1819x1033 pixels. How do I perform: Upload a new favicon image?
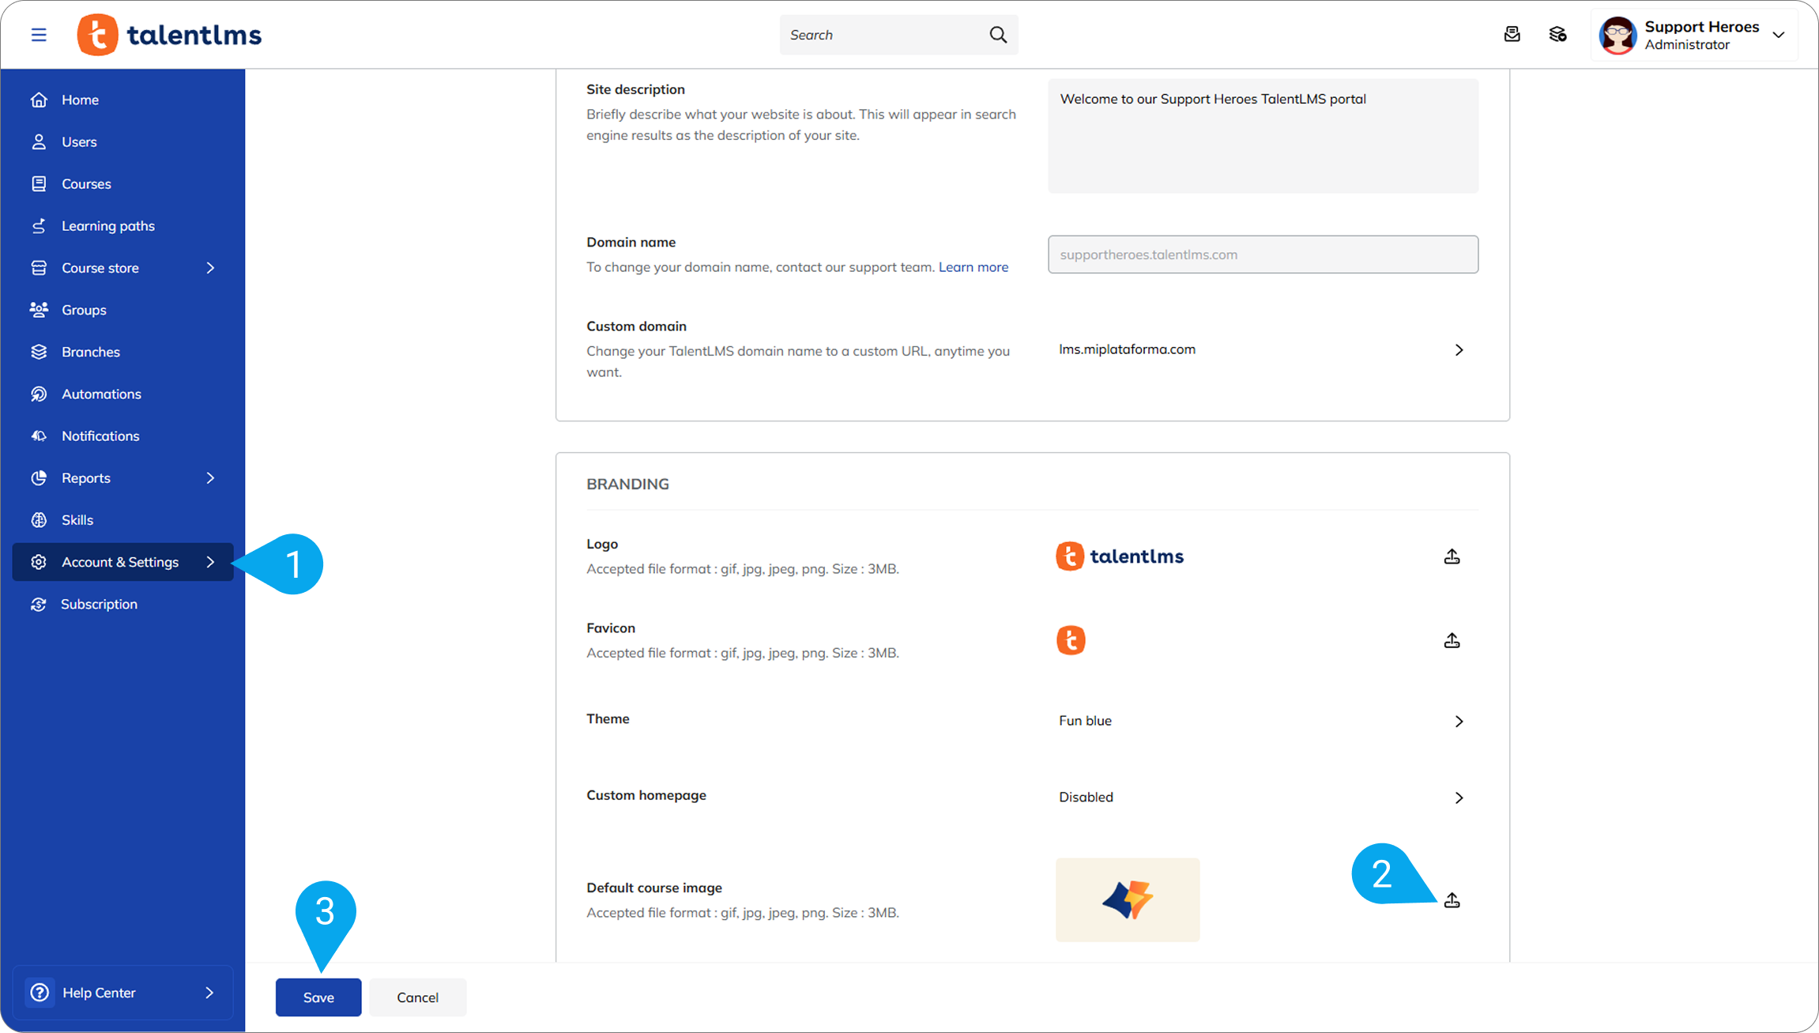click(1452, 640)
